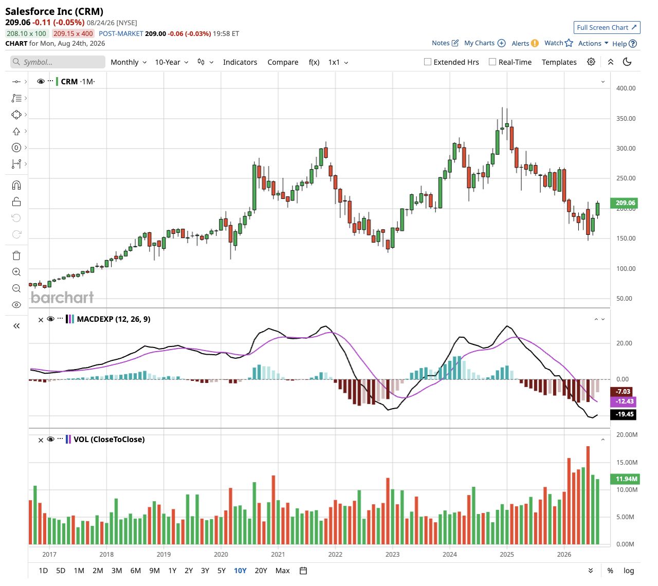Enable the Extended Hrs checkbox

(x=428, y=62)
